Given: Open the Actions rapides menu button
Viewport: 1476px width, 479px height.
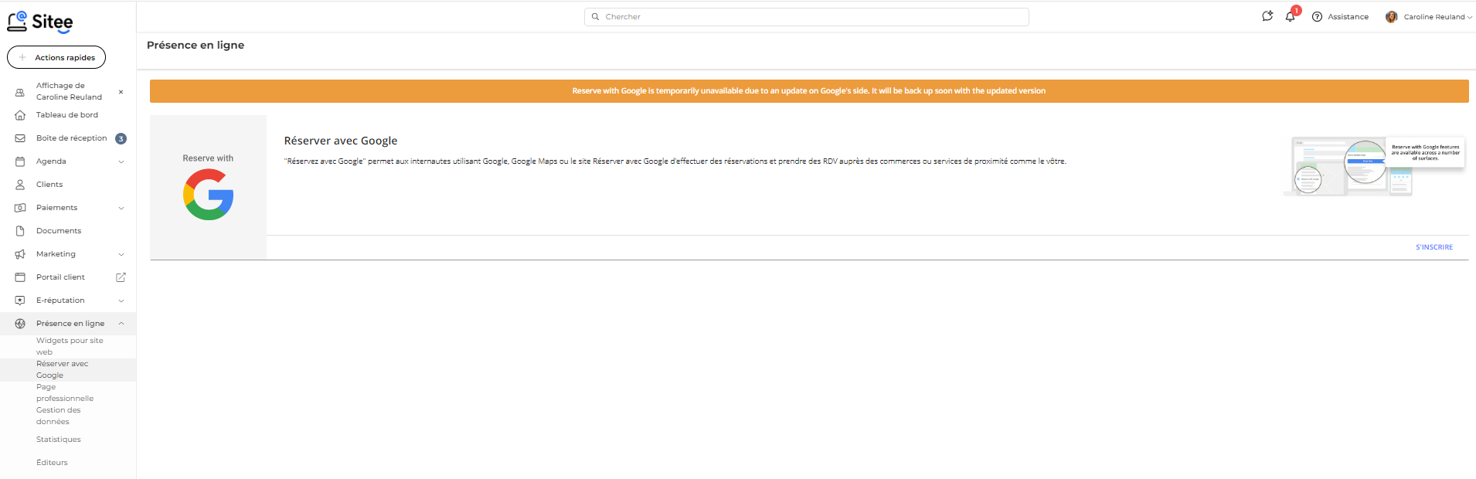Looking at the screenshot, I should [x=56, y=57].
